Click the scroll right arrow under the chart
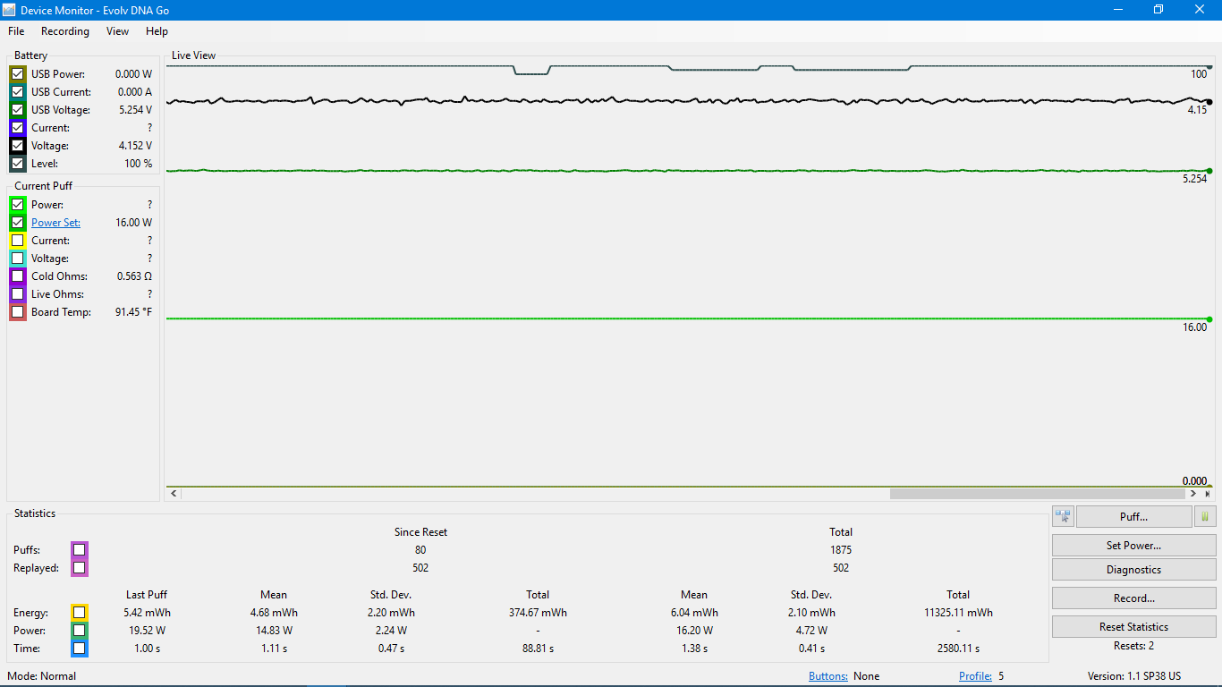Viewport: 1222px width, 687px height. click(x=1193, y=494)
